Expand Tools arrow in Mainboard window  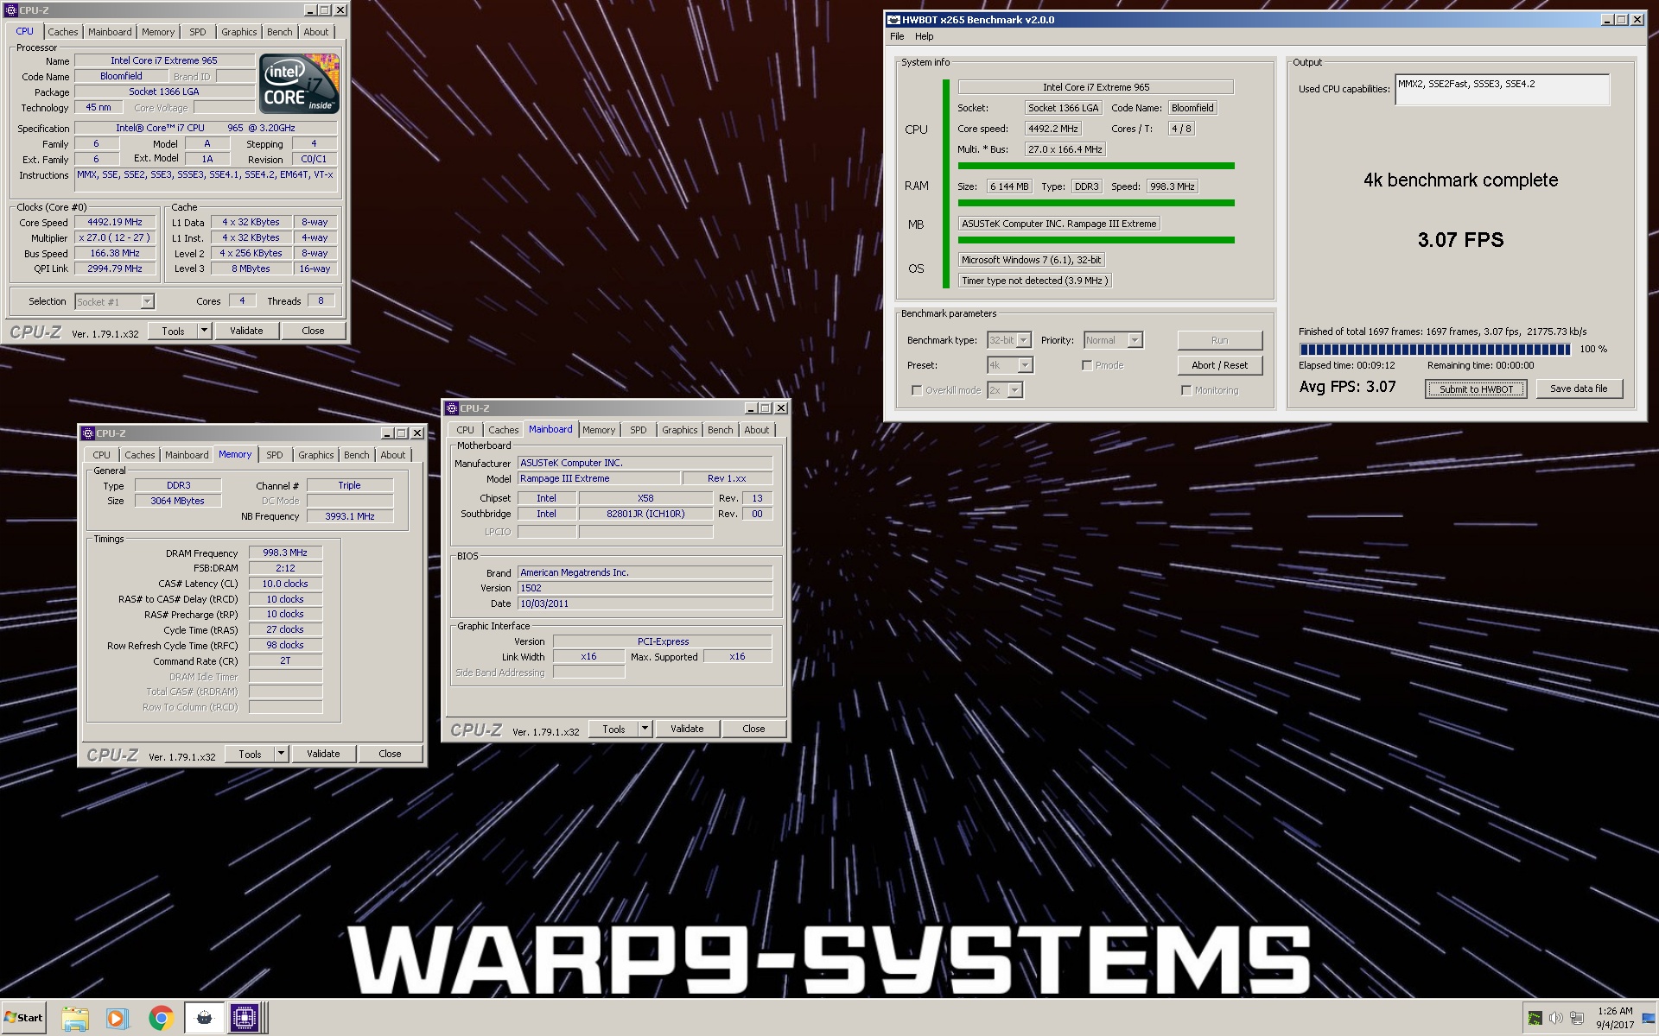[x=645, y=729]
